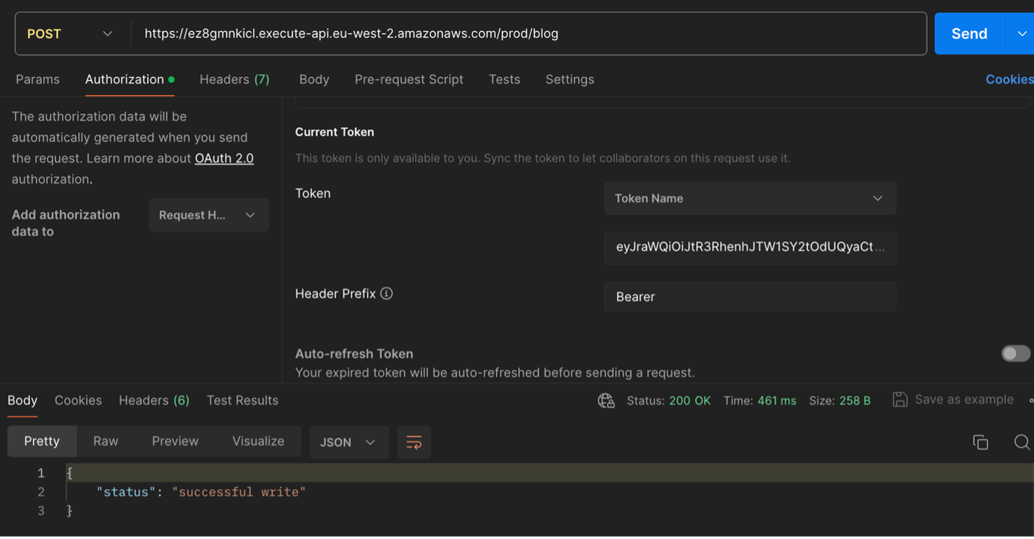Open the Token Name dropdown
This screenshot has height=539, width=1034.
point(749,198)
